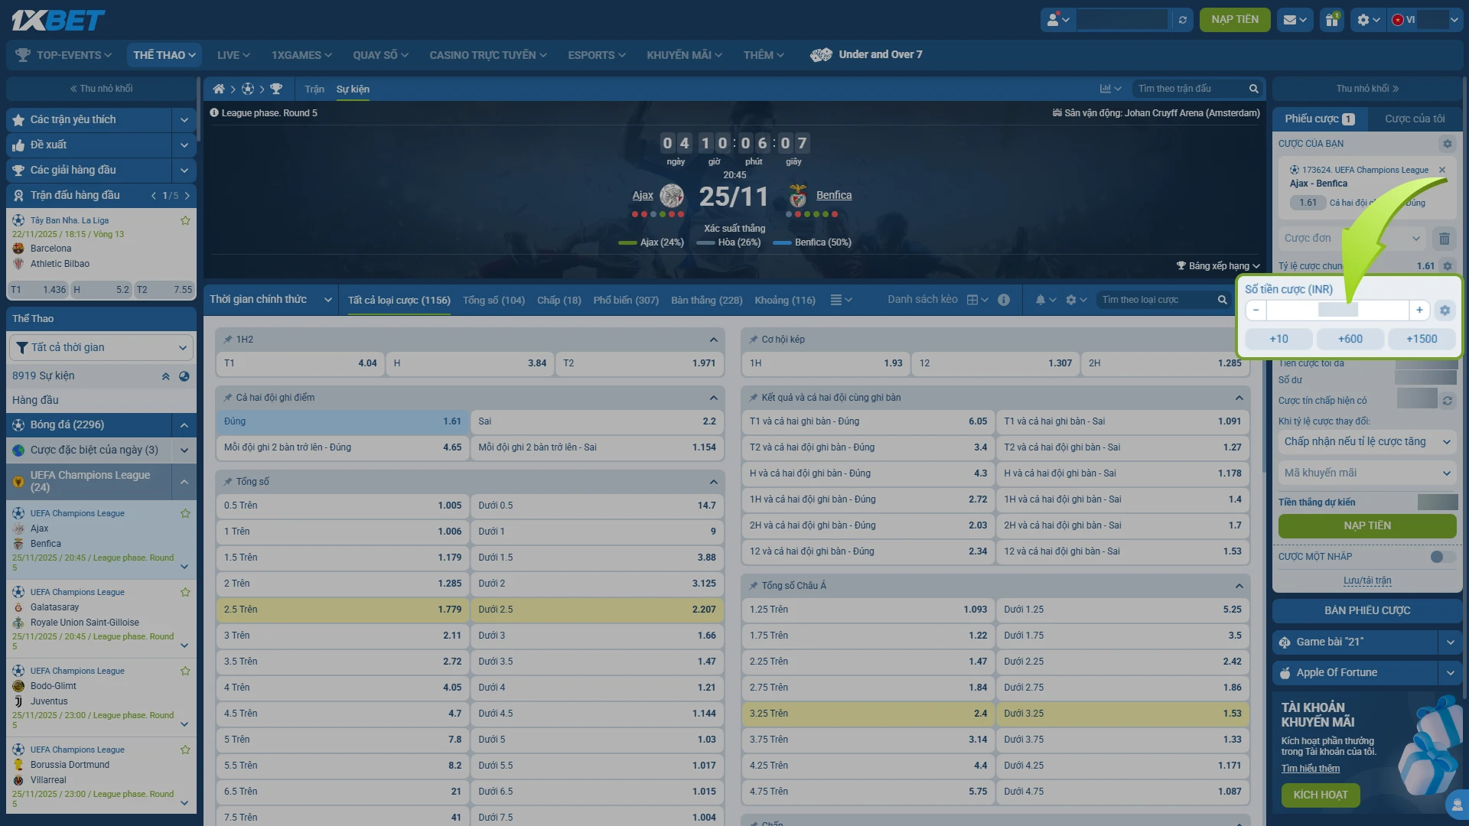
Task: Open the bet slip settings gear
Action: (x=1447, y=144)
